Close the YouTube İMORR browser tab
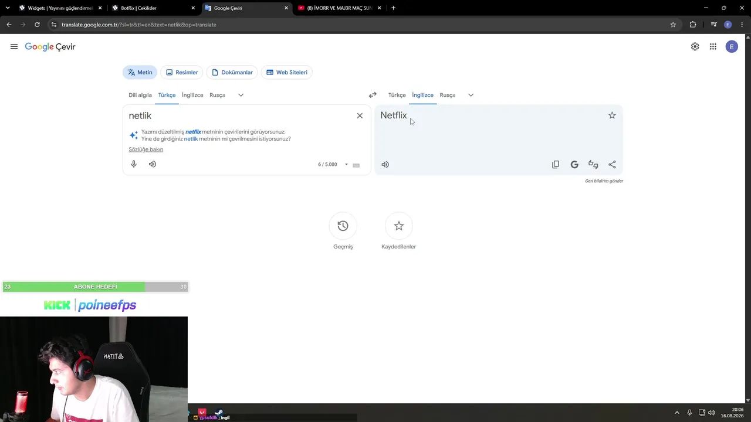This screenshot has width=751, height=422. pyautogui.click(x=380, y=8)
